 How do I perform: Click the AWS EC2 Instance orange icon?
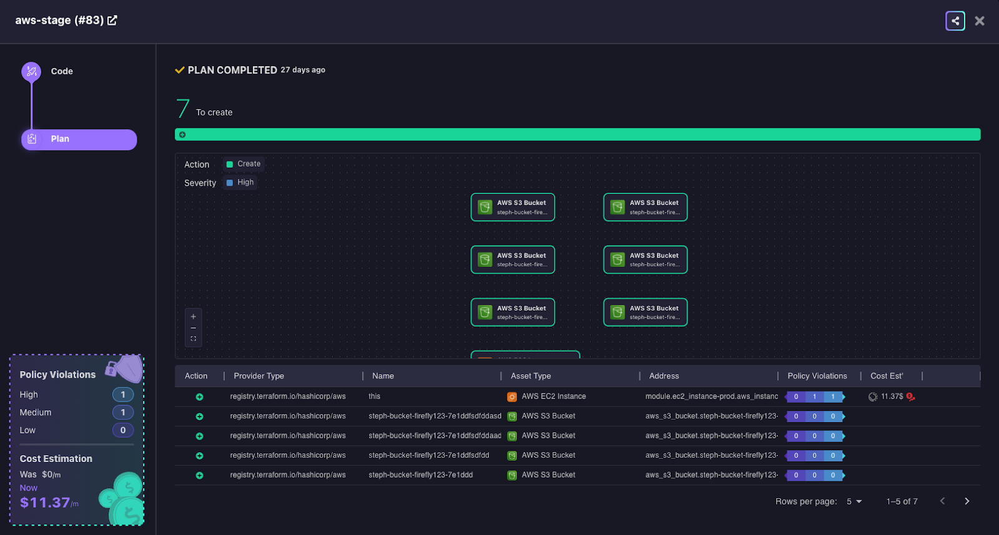[512, 397]
